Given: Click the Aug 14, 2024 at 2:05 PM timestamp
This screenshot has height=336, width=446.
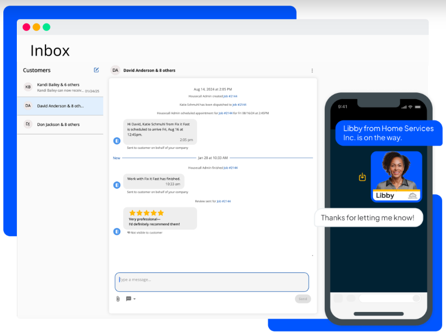Looking at the screenshot, I should coord(213,89).
